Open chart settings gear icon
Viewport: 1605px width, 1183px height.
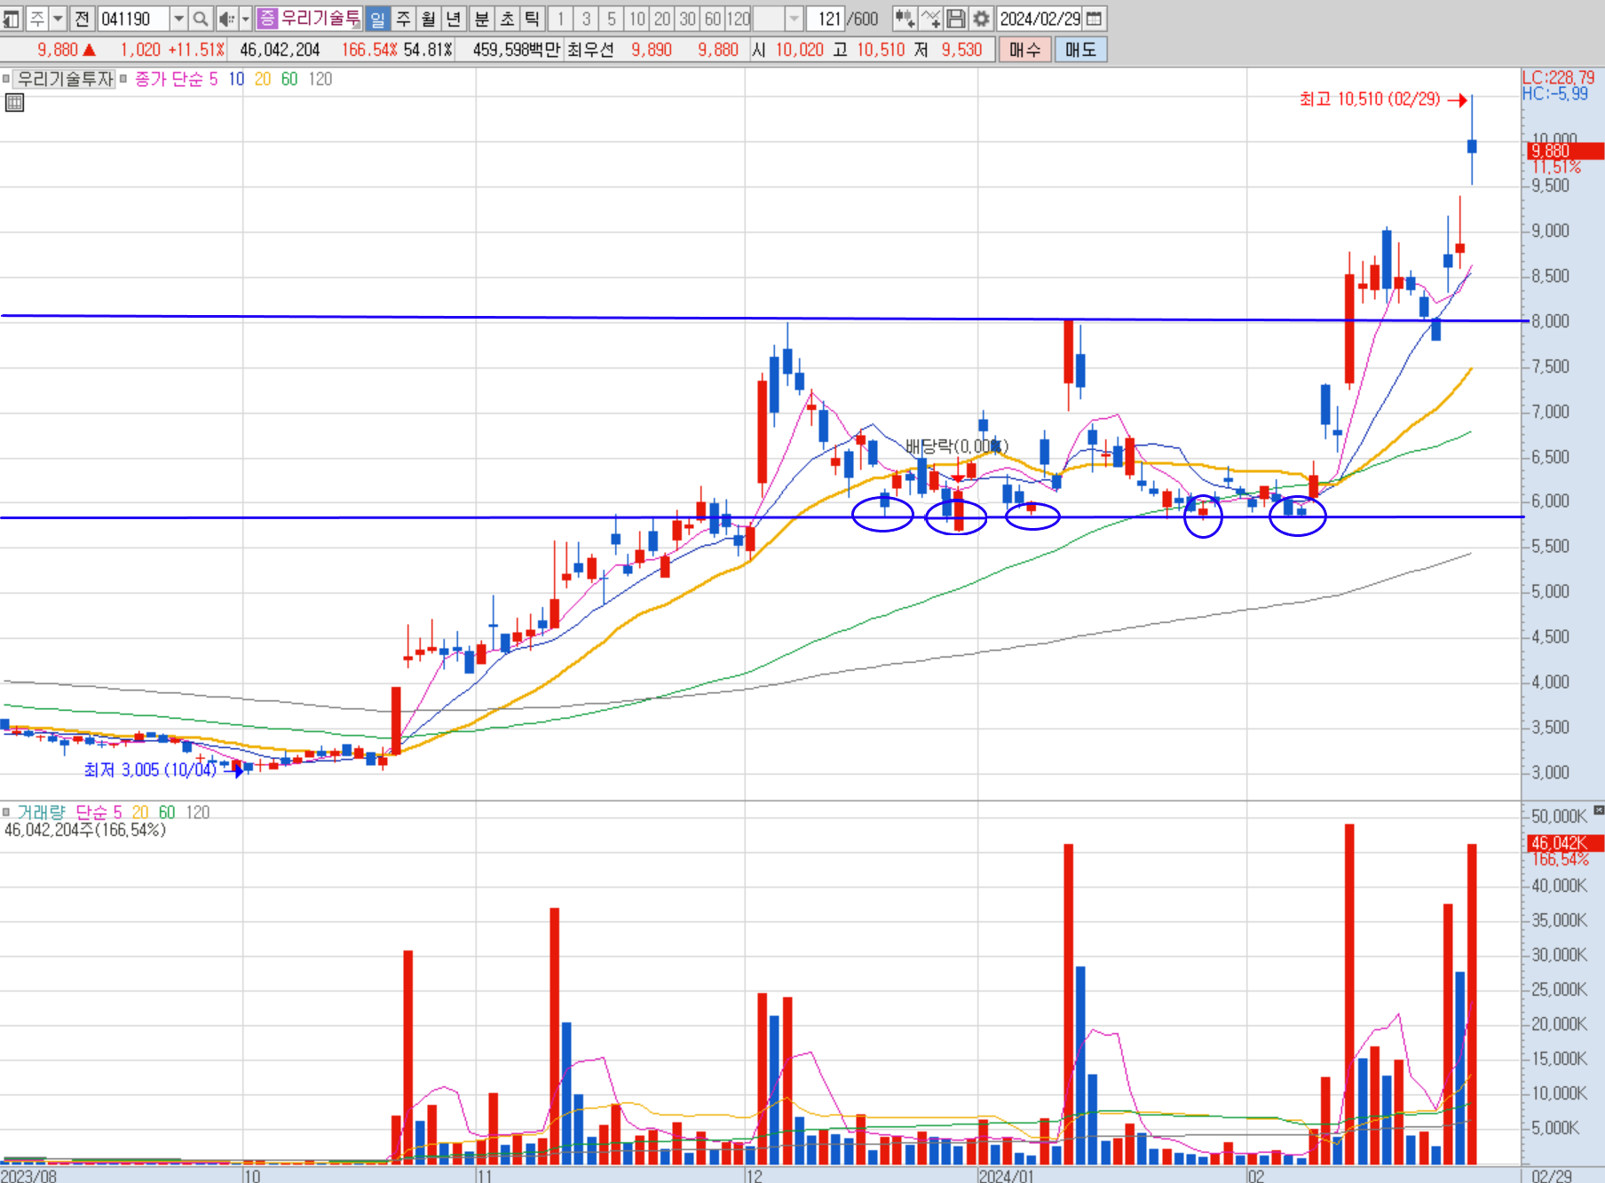(981, 19)
